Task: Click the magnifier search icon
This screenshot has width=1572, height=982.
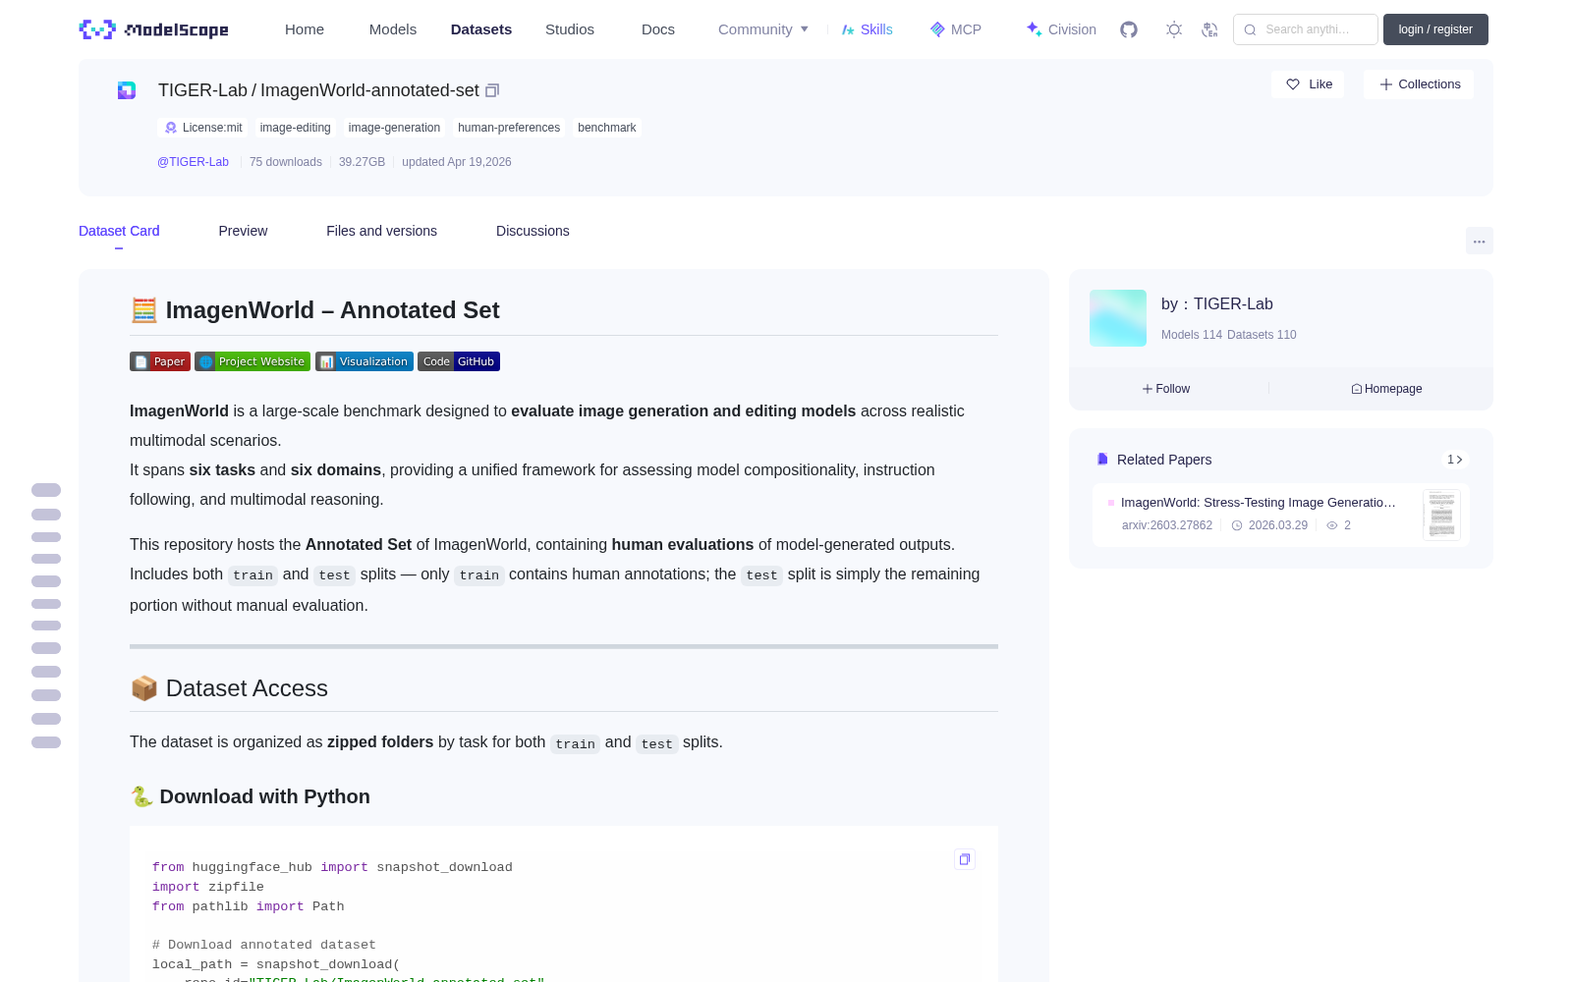Action: (1251, 29)
